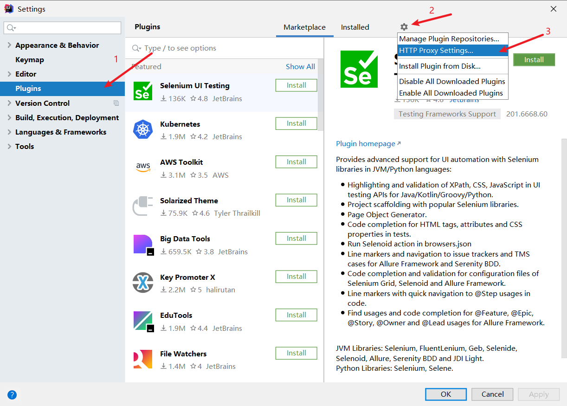567x406 pixels.
Task: Click the AWS Toolkit logo icon
Action: point(143,167)
